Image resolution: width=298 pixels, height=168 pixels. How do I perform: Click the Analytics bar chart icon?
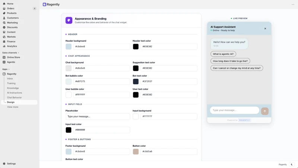click(4, 46)
